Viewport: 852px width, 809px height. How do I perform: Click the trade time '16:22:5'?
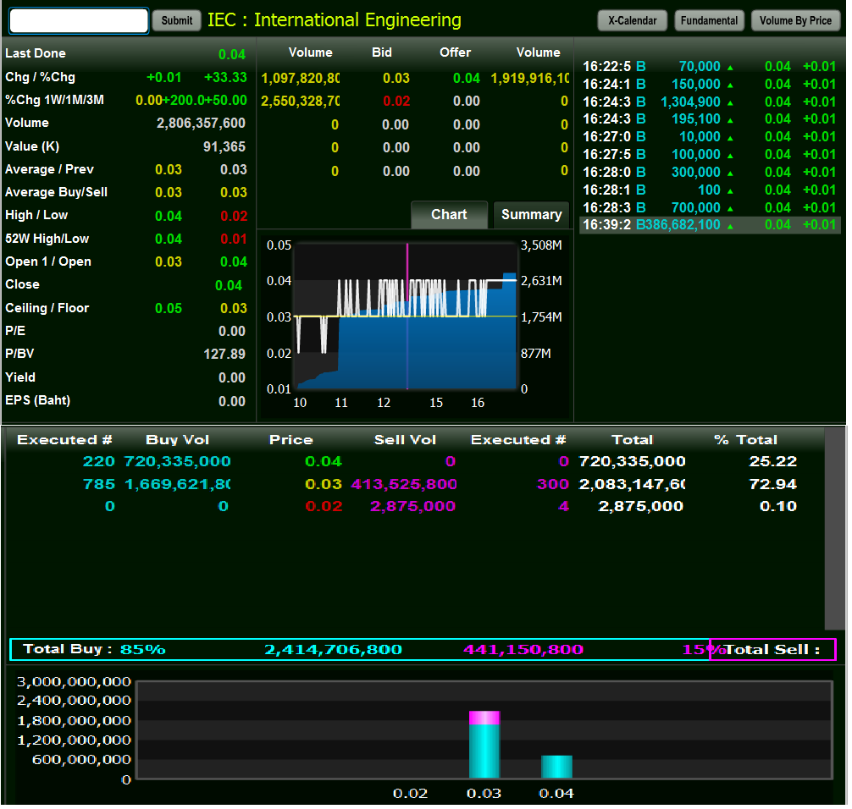607,66
